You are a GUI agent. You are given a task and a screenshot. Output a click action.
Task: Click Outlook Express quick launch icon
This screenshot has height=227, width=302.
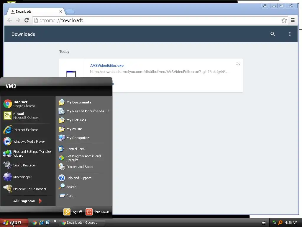(x=48, y=222)
